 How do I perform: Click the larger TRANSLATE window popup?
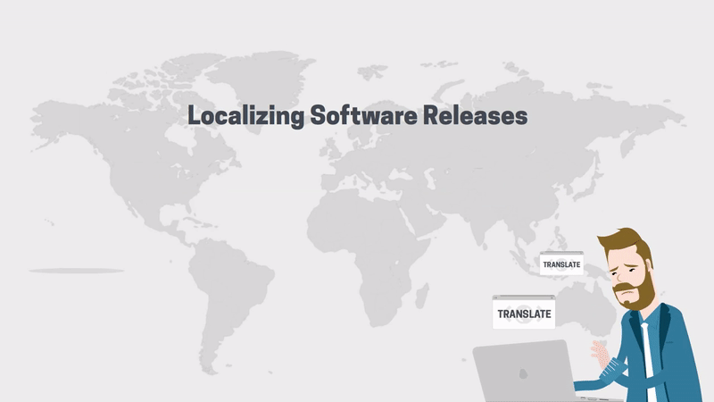[x=524, y=314]
